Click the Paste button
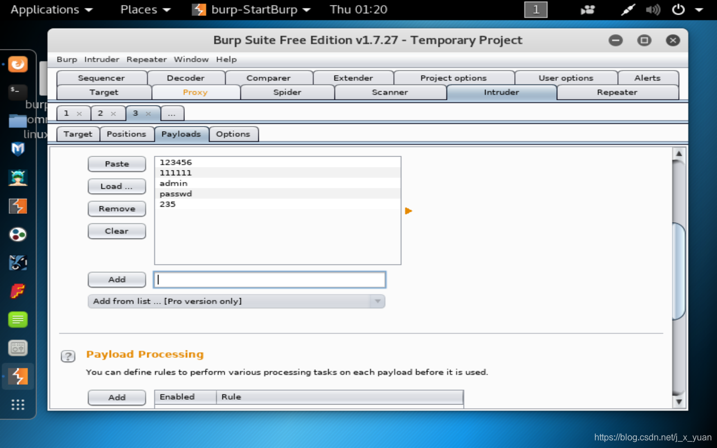The height and width of the screenshot is (448, 717). pos(117,164)
